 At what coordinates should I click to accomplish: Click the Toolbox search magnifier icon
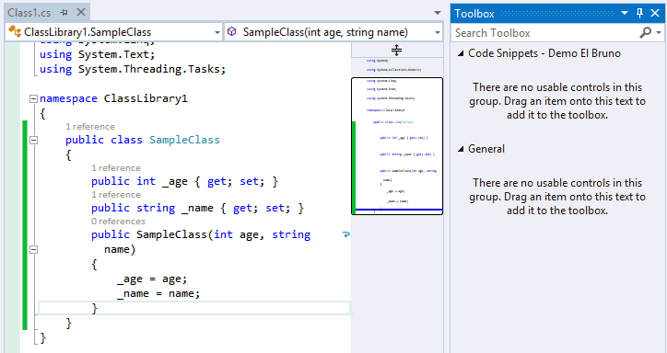[x=645, y=33]
